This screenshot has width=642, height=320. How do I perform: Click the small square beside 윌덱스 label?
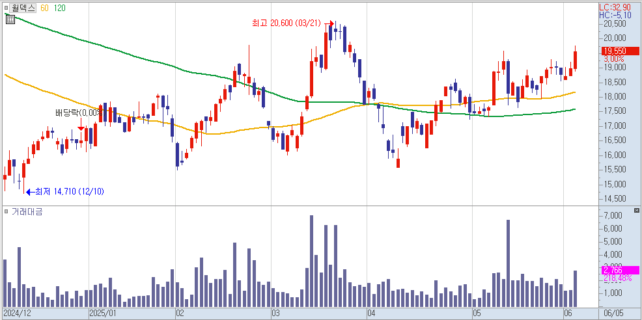point(6,8)
